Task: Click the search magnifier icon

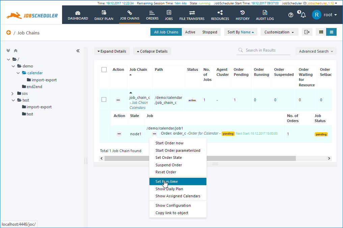Action: click(240, 50)
